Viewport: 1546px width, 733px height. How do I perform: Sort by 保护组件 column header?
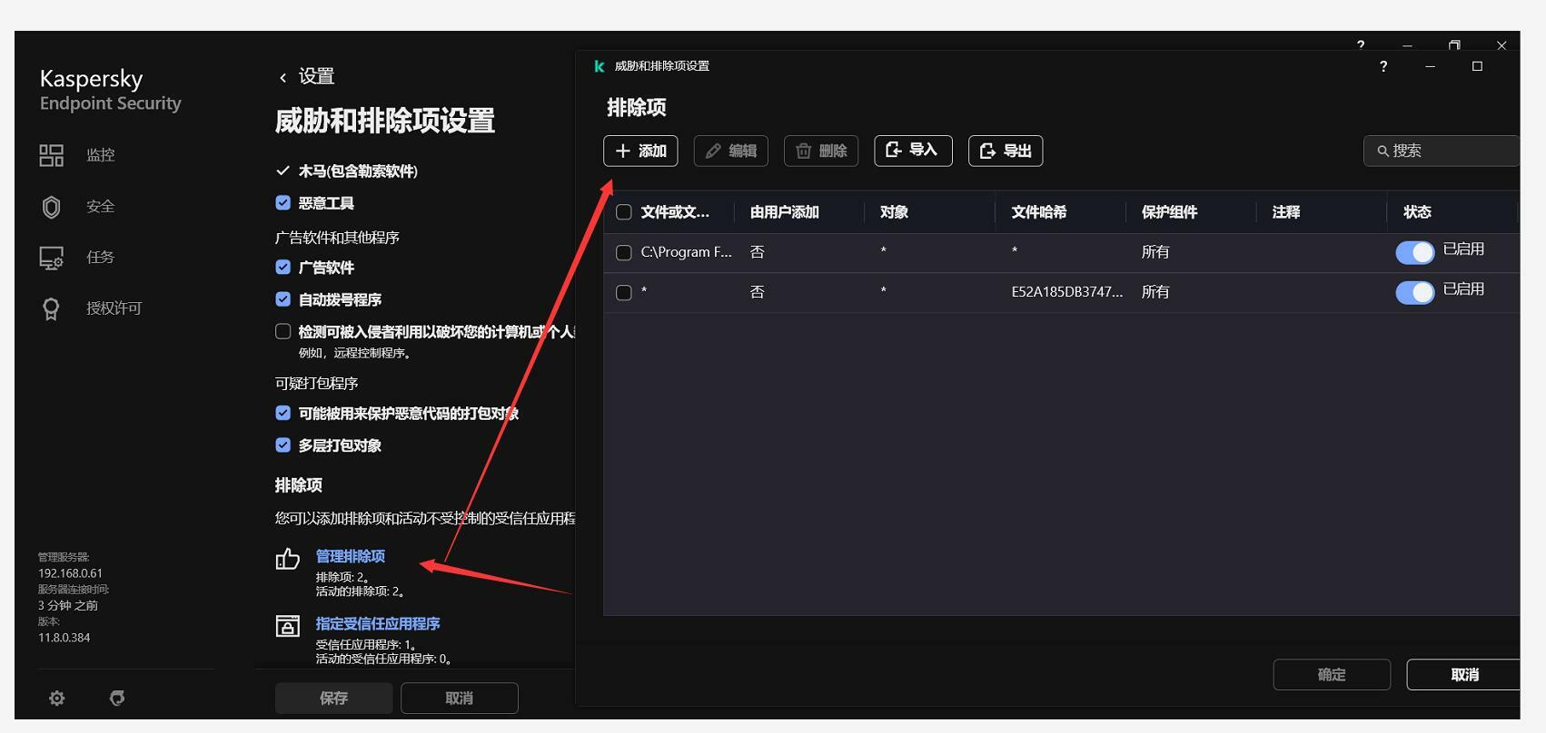coord(1170,212)
